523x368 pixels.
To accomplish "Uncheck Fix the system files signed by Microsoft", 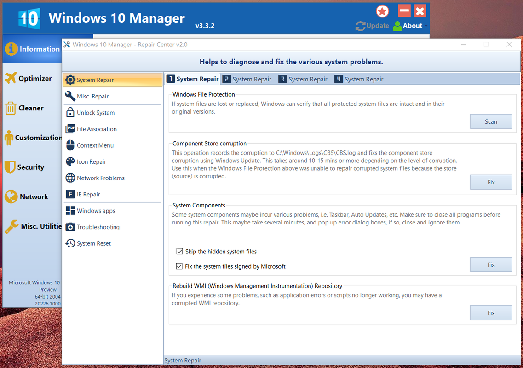I will click(x=179, y=266).
